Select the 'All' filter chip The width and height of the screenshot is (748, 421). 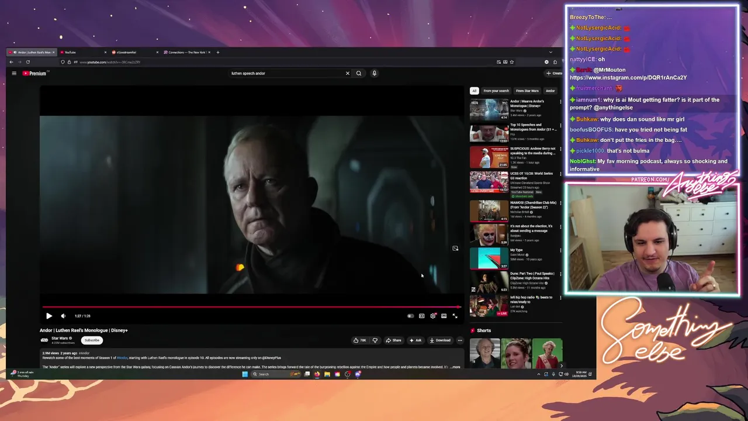[475, 91]
